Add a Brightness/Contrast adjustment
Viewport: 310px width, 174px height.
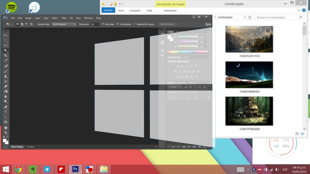pos(177,66)
